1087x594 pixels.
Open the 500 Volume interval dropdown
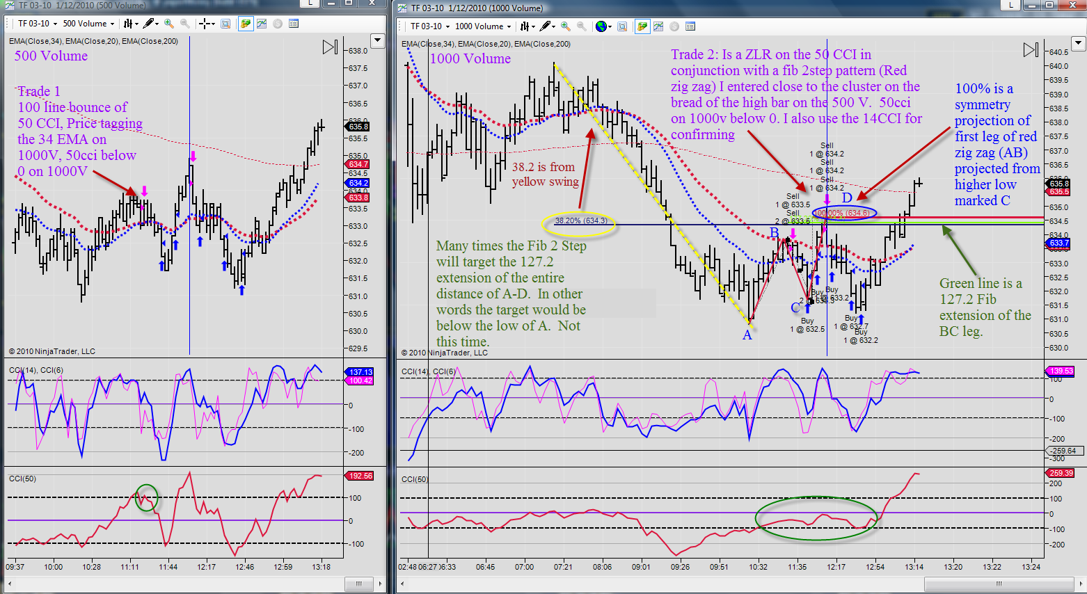(x=88, y=24)
